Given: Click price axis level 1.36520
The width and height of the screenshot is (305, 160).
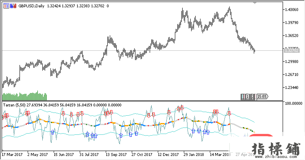Looking at the screenshot, I should [x=292, y=36].
